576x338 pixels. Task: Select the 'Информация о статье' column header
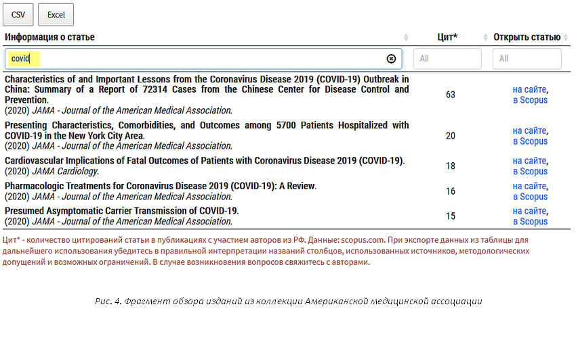pos(49,37)
